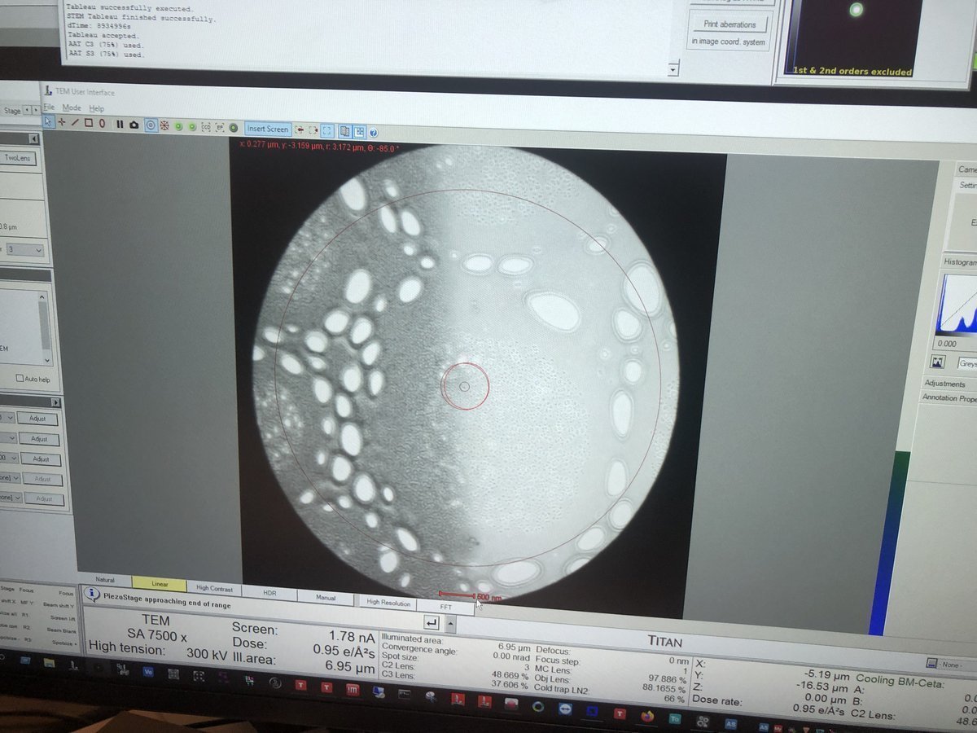Toggle the Linear contrast mode

pyautogui.click(x=160, y=584)
